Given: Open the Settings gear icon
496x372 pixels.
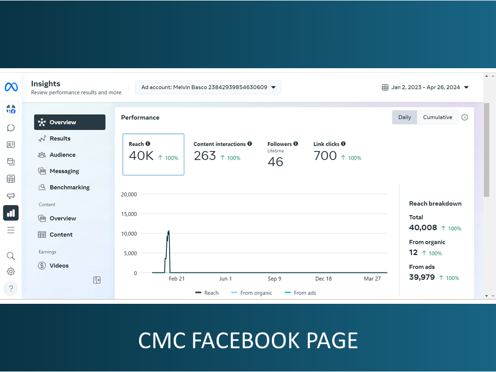Looking at the screenshot, I should [x=11, y=271].
